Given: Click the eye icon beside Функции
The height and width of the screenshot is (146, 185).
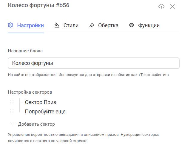Looking at the screenshot, I should [x=131, y=25].
